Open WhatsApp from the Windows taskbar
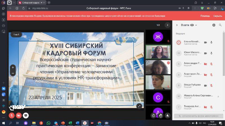Image resolution: width=225 pixels, height=126 pixels. pos(48,123)
